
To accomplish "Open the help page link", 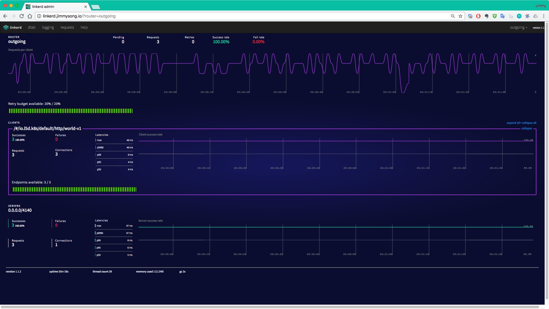I will pyautogui.click(x=84, y=27).
